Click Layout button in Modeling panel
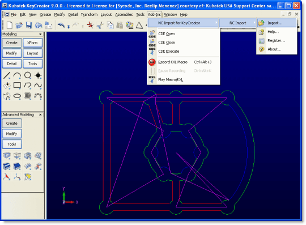Screen dimensions: 306x225 click(33, 53)
